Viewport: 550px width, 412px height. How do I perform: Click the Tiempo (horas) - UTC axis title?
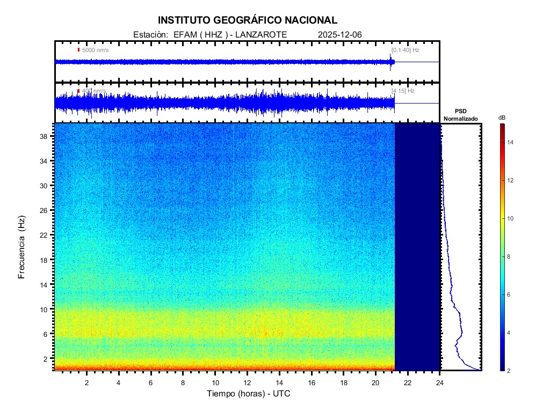249,394
